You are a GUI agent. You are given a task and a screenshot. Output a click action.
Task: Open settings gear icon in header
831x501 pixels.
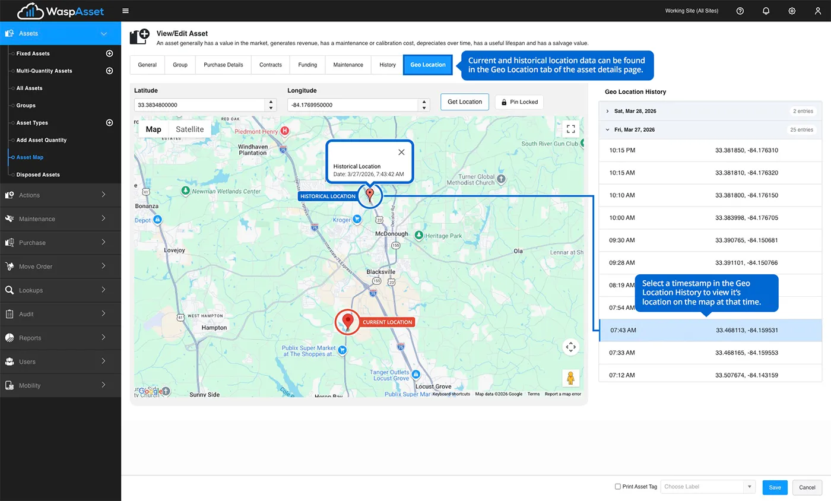tap(792, 11)
